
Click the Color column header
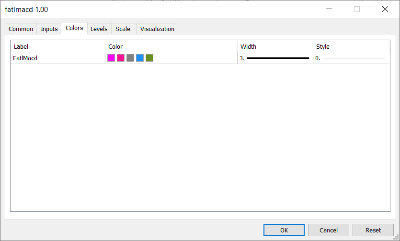click(x=171, y=46)
